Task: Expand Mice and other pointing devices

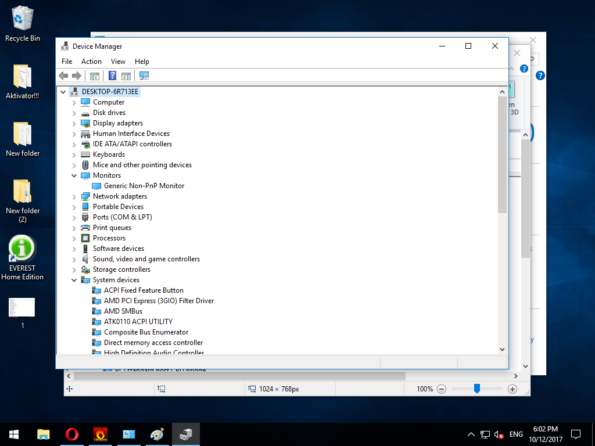Action: [x=74, y=166]
